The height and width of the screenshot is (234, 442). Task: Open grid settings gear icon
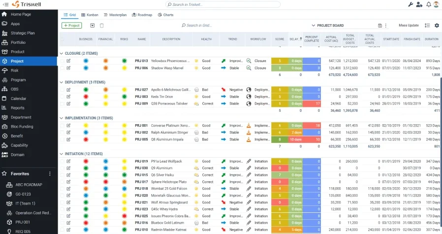[x=437, y=26]
